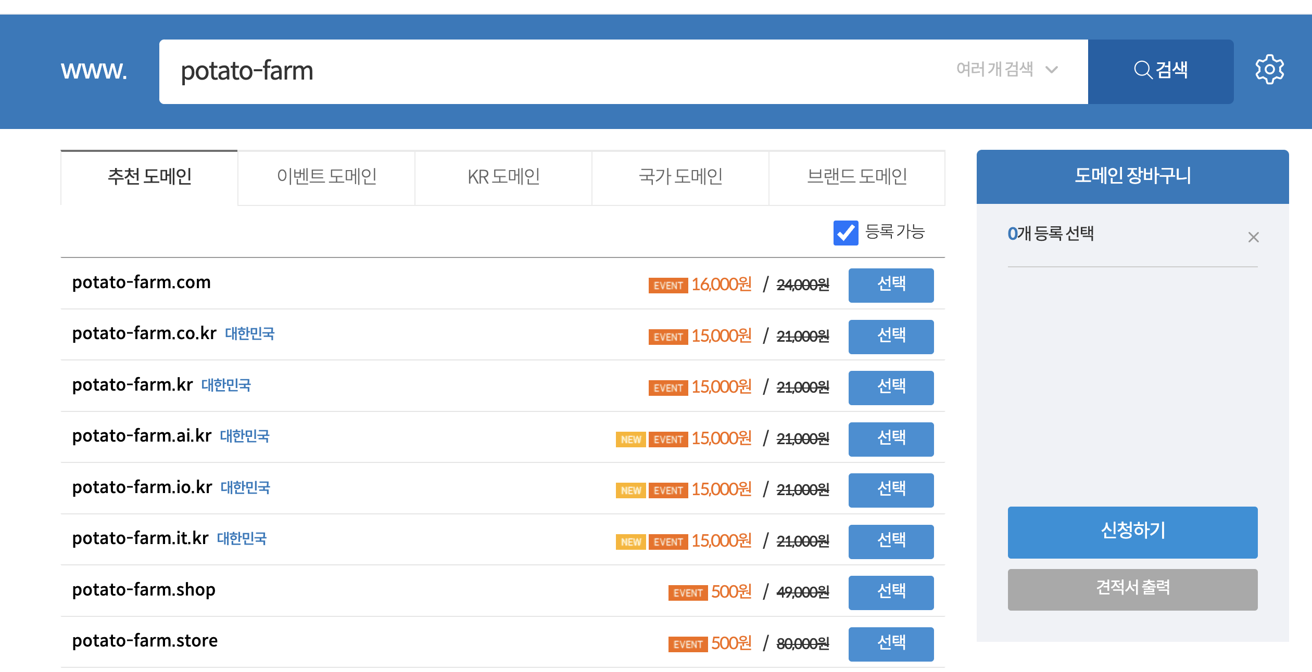This screenshot has height=672, width=1312.
Task: Close the 0개 등록 선택 X icon
Action: point(1253,237)
